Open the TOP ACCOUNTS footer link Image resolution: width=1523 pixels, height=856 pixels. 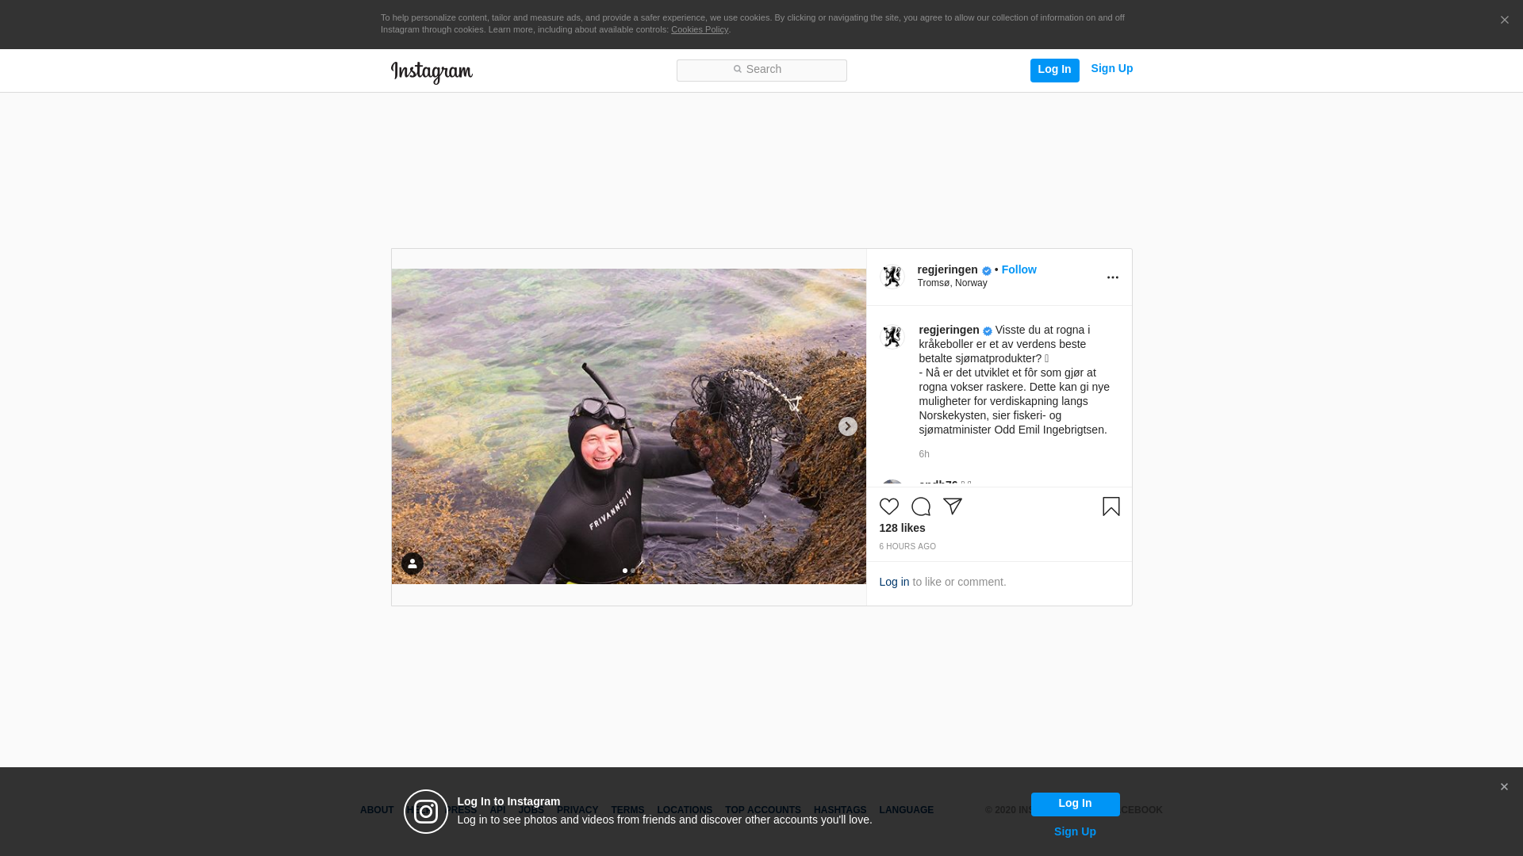click(x=763, y=810)
